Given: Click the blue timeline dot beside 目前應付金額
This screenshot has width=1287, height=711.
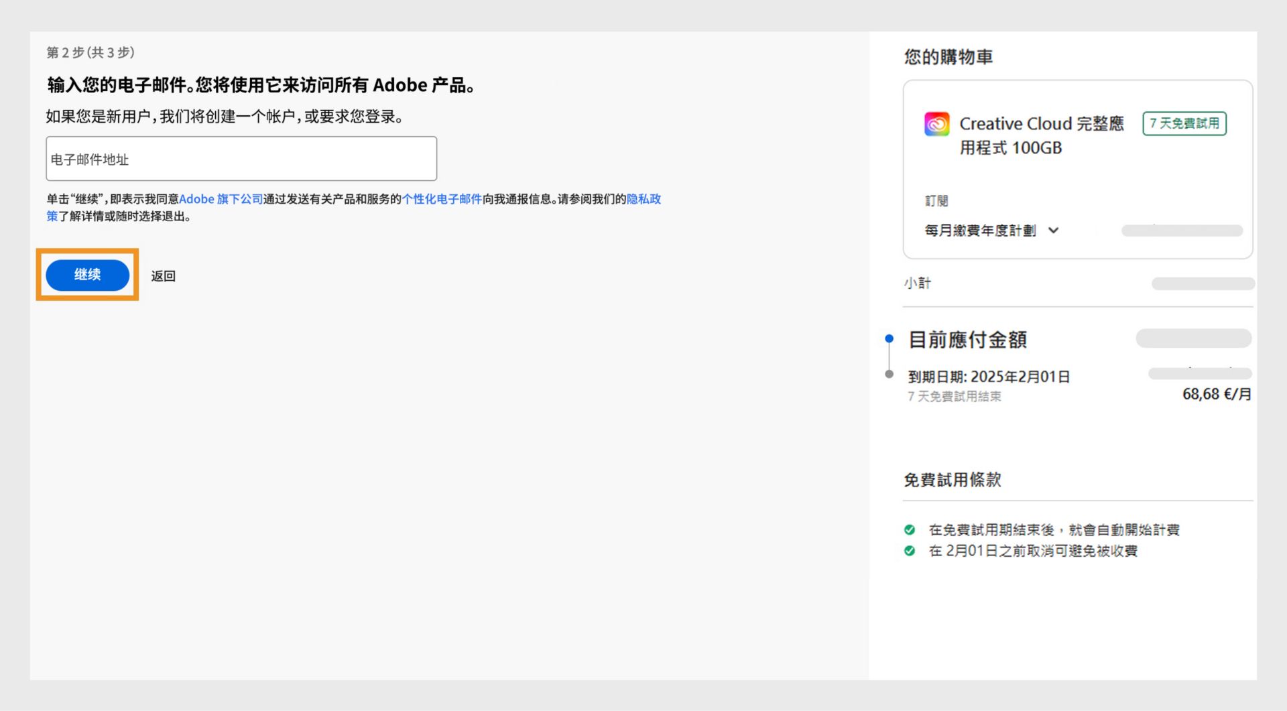Looking at the screenshot, I should [889, 338].
